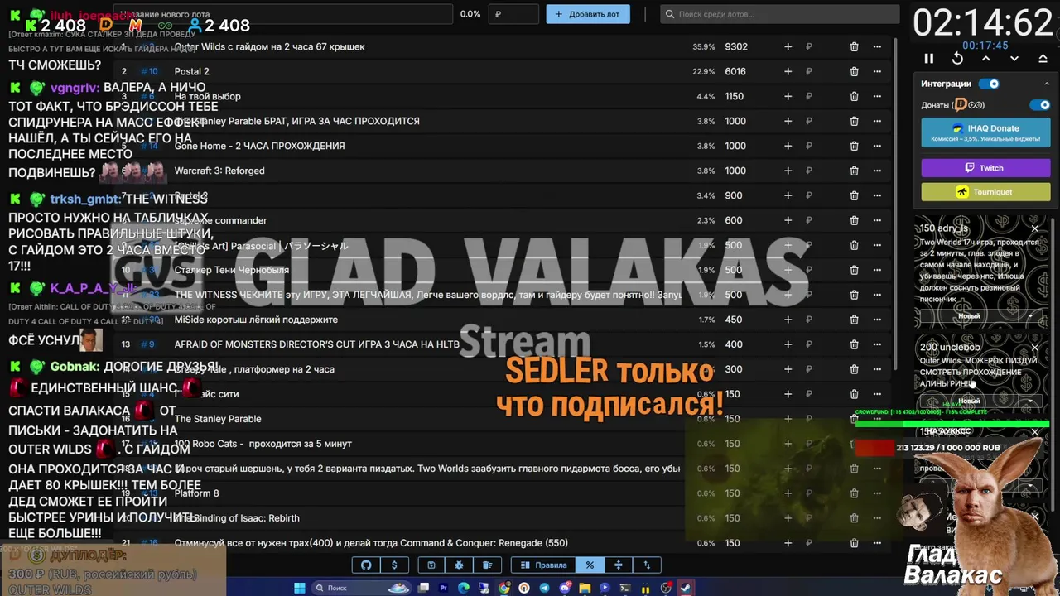Open more options for Outer Wilds lot

pos(877,47)
